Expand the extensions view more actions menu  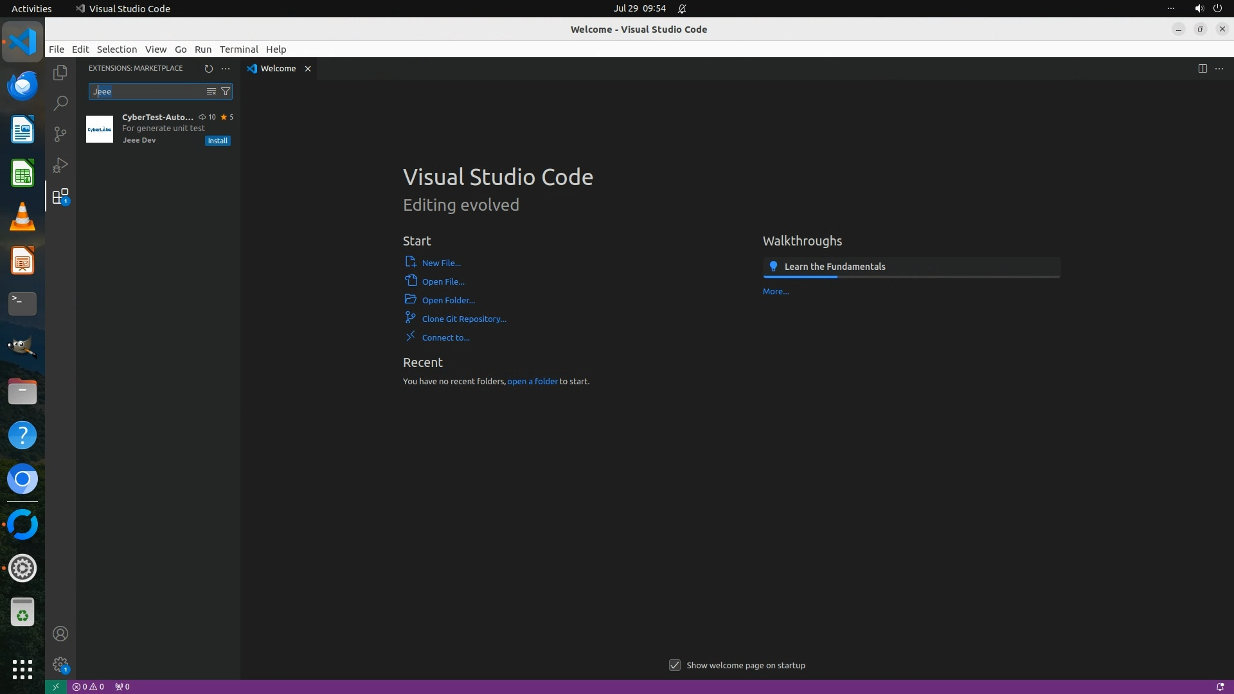tap(226, 68)
